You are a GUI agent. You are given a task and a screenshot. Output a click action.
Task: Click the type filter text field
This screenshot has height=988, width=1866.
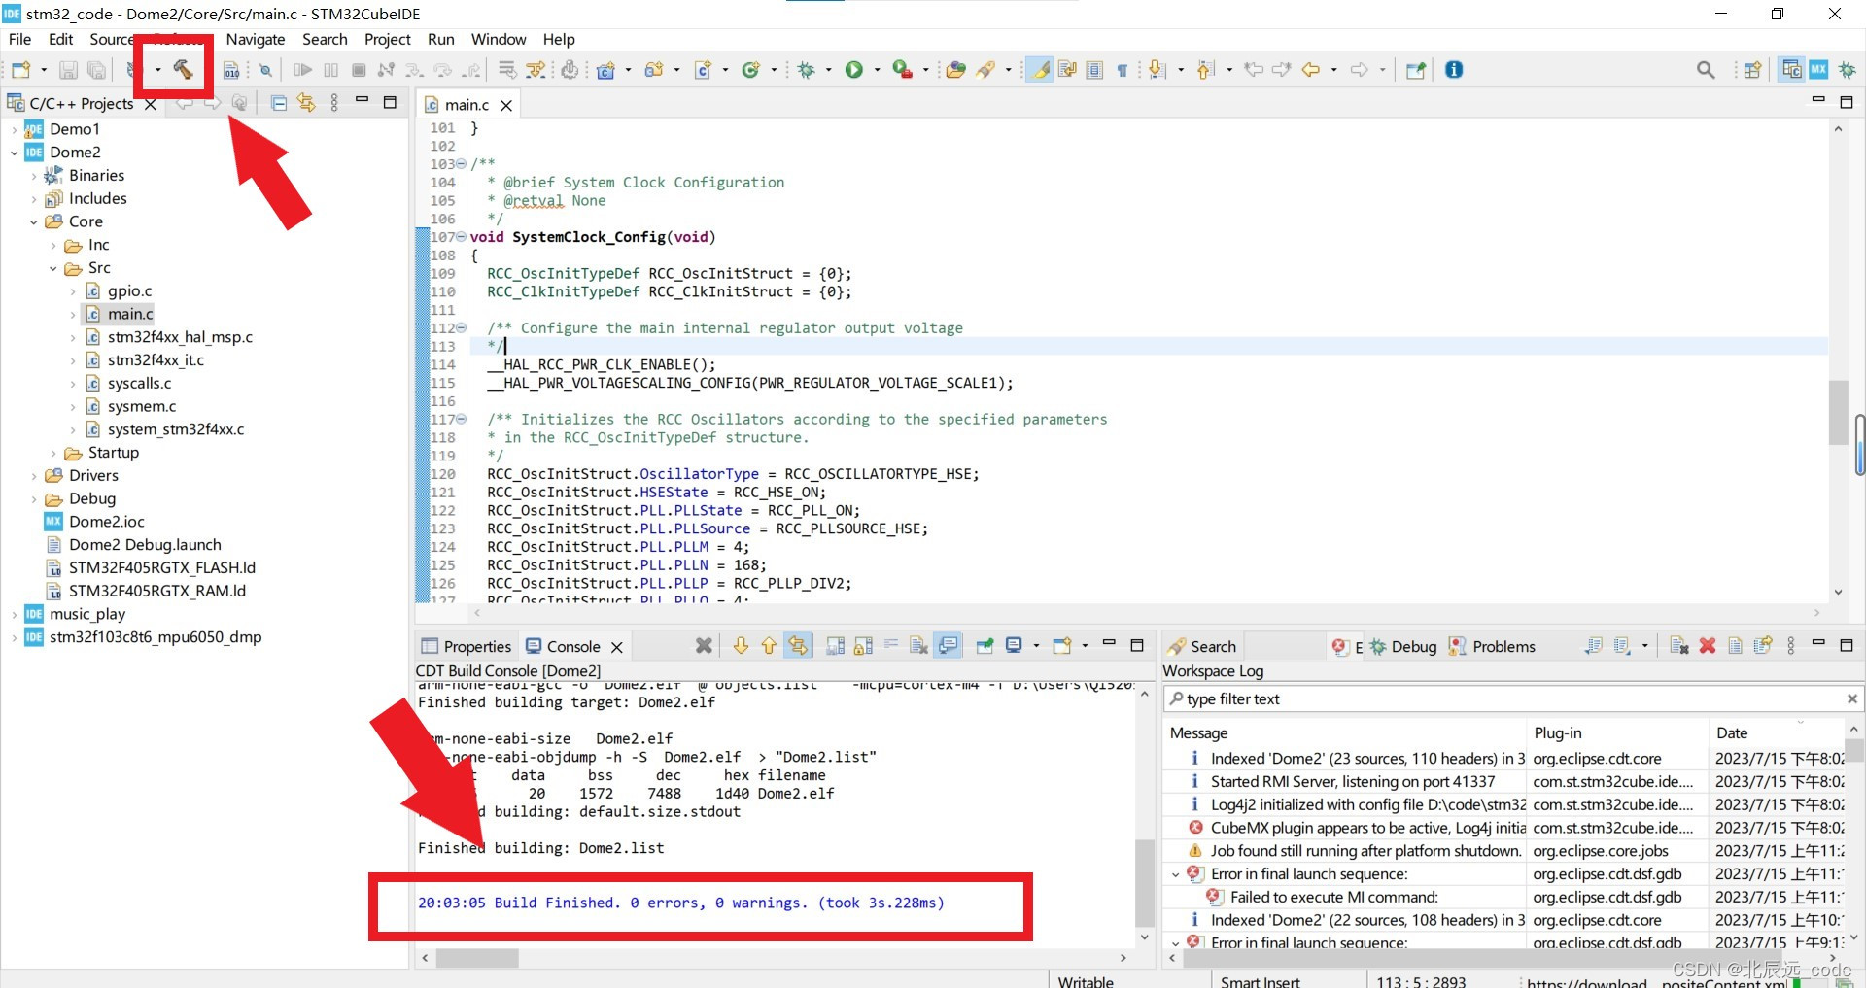coord(1512,698)
